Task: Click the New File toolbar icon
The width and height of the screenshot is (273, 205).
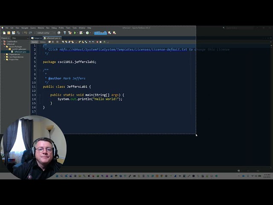Action: (4, 33)
